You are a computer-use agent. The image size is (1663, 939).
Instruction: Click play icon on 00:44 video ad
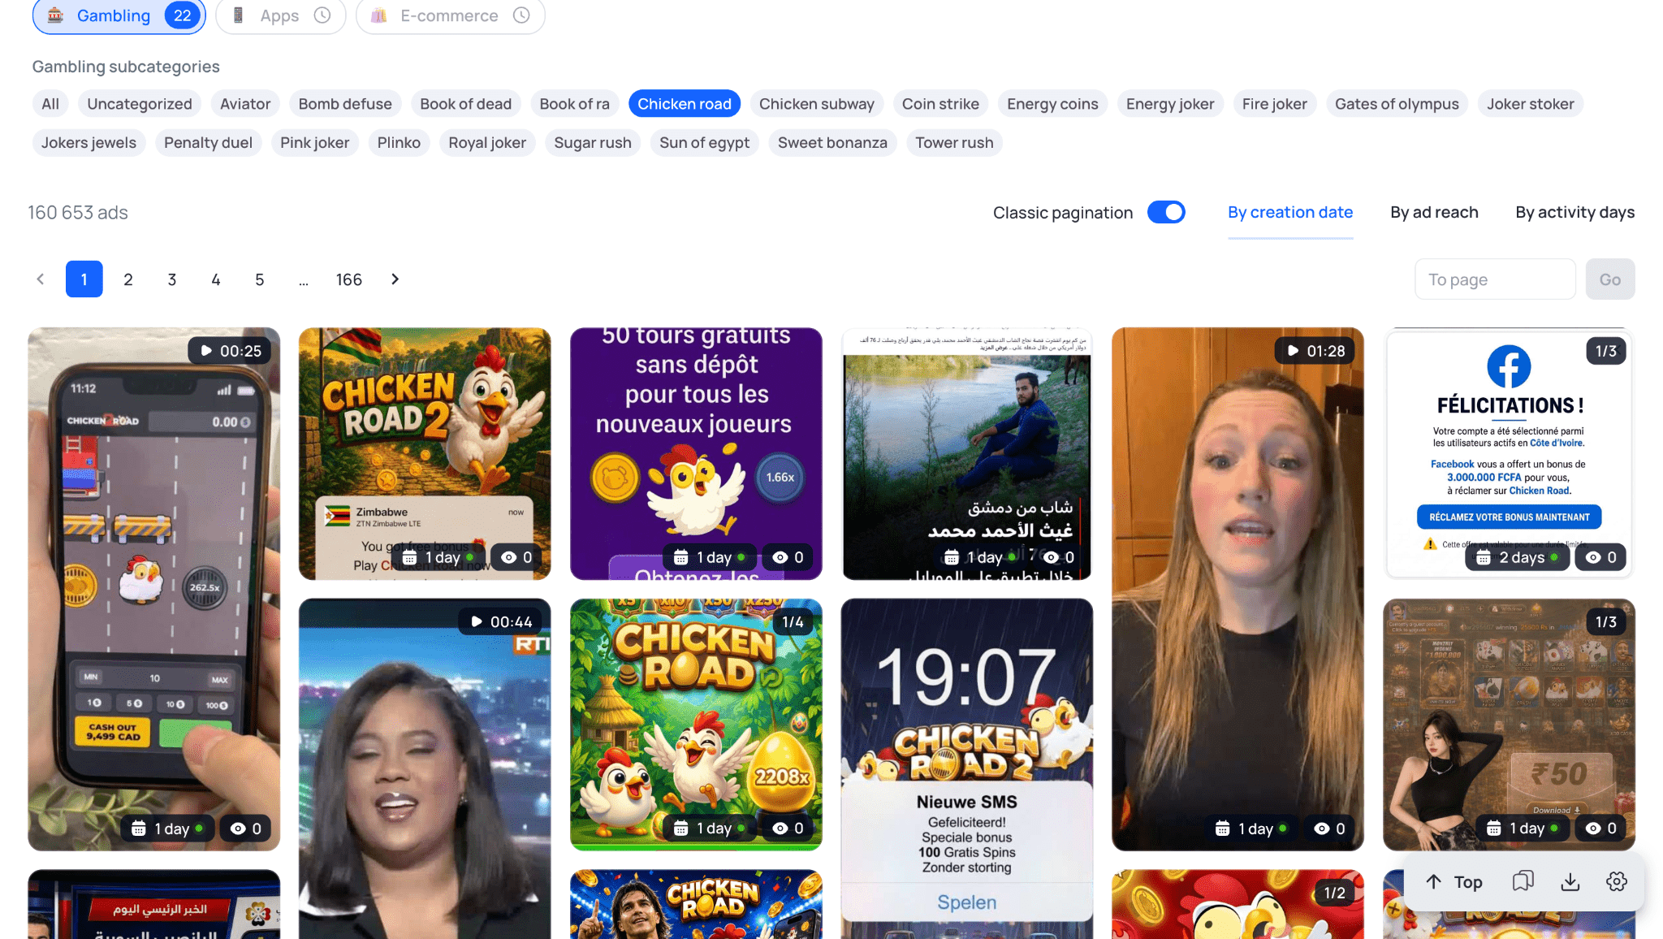point(477,621)
